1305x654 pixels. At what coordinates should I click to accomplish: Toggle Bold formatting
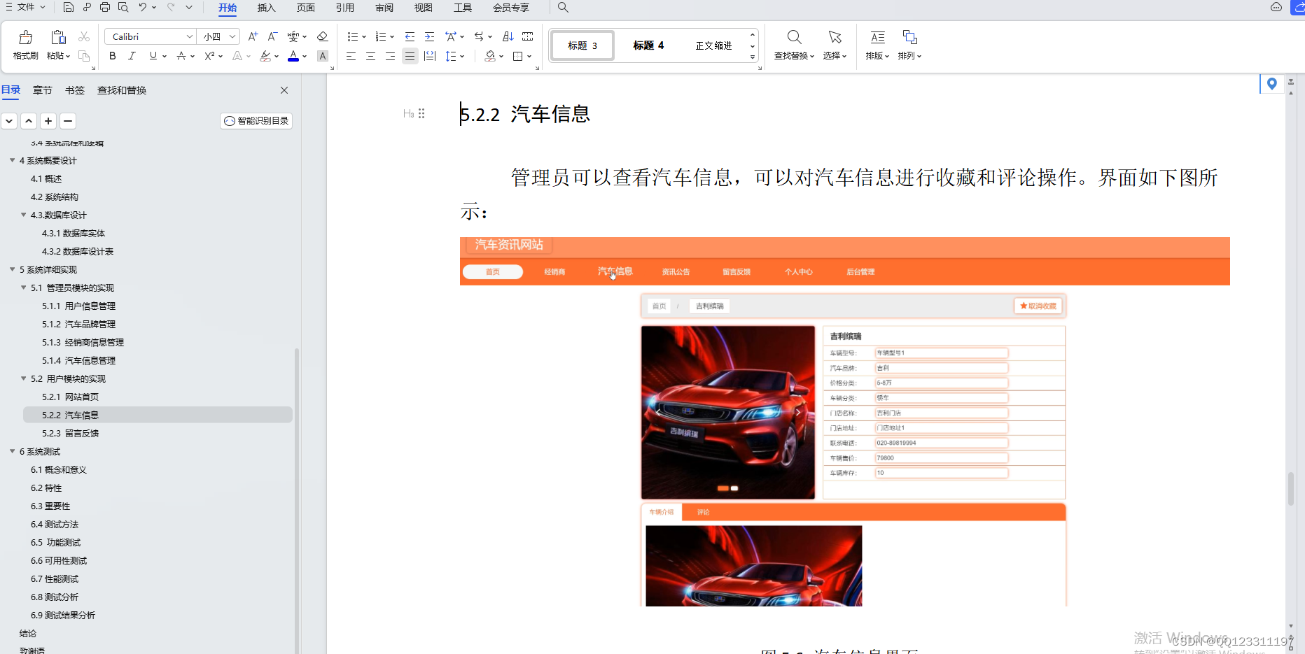tap(112, 56)
